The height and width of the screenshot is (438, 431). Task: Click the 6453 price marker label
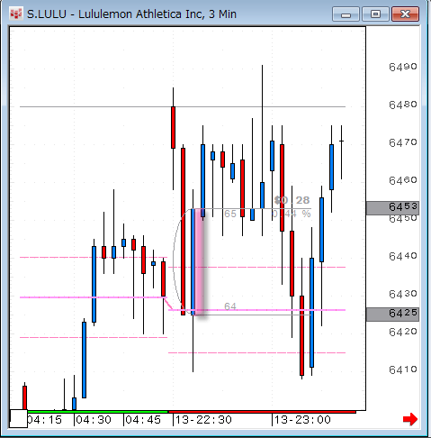(x=392, y=207)
